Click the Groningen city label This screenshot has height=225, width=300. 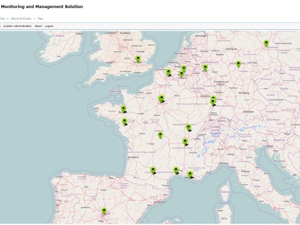201,35
